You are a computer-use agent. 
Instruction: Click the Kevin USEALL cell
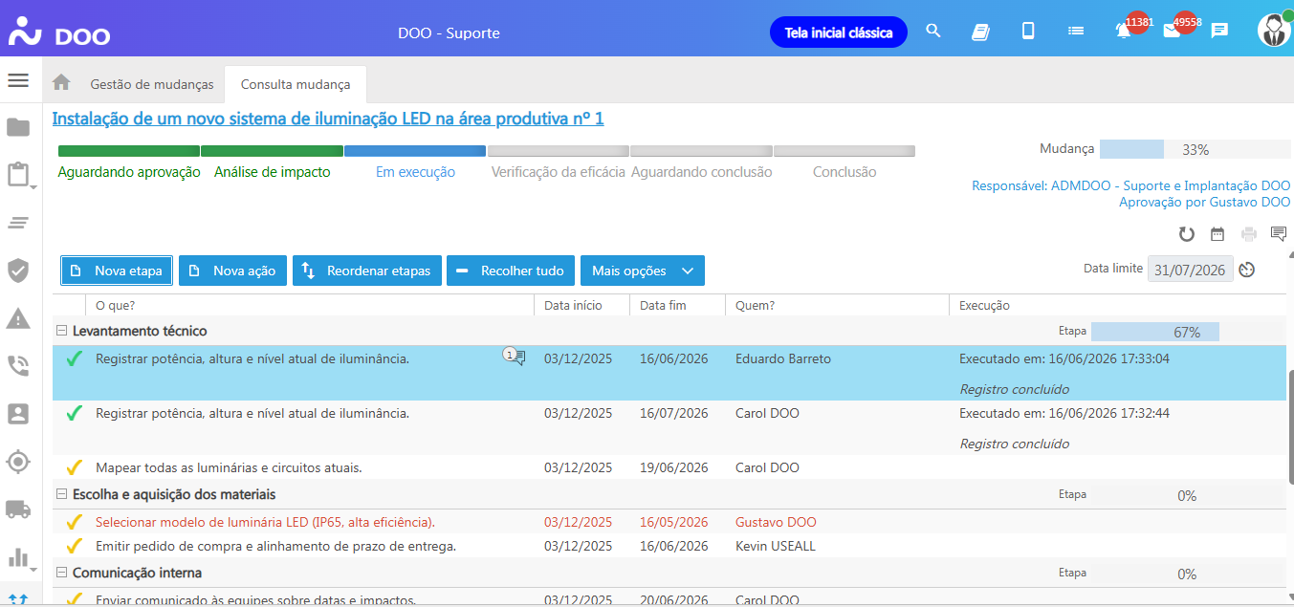(x=776, y=546)
